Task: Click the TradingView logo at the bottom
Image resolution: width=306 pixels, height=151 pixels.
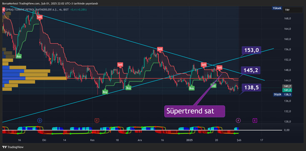Action: (x=13, y=147)
